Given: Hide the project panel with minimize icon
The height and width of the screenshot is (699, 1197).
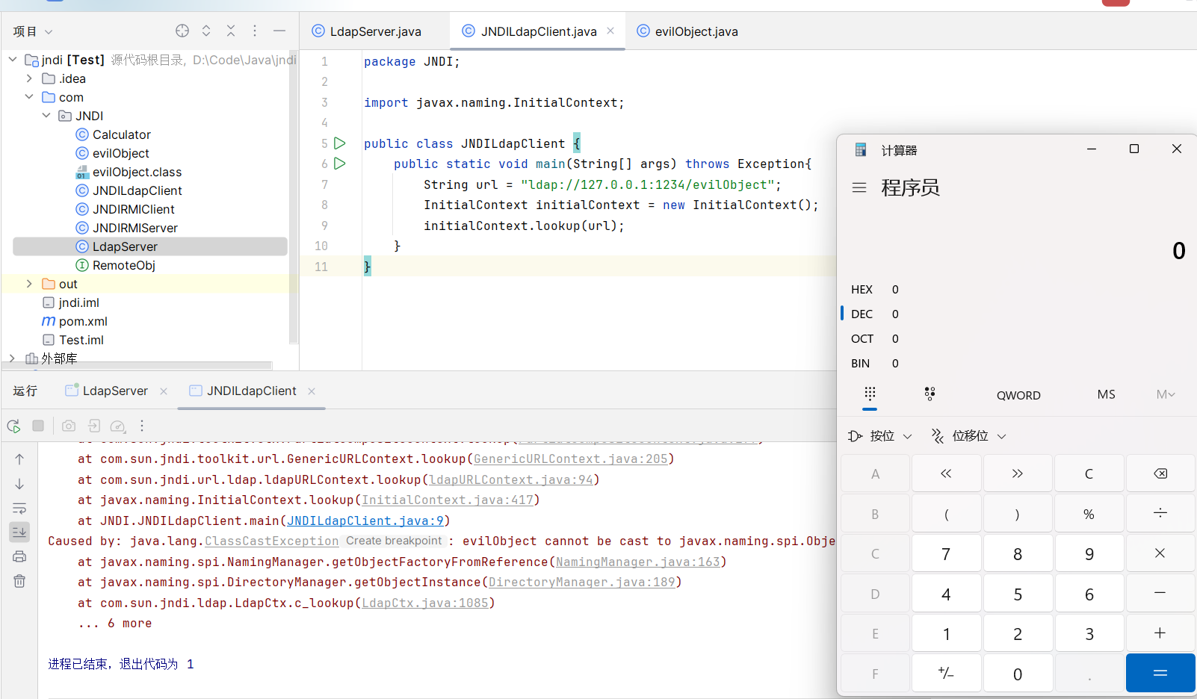Looking at the screenshot, I should point(279,31).
